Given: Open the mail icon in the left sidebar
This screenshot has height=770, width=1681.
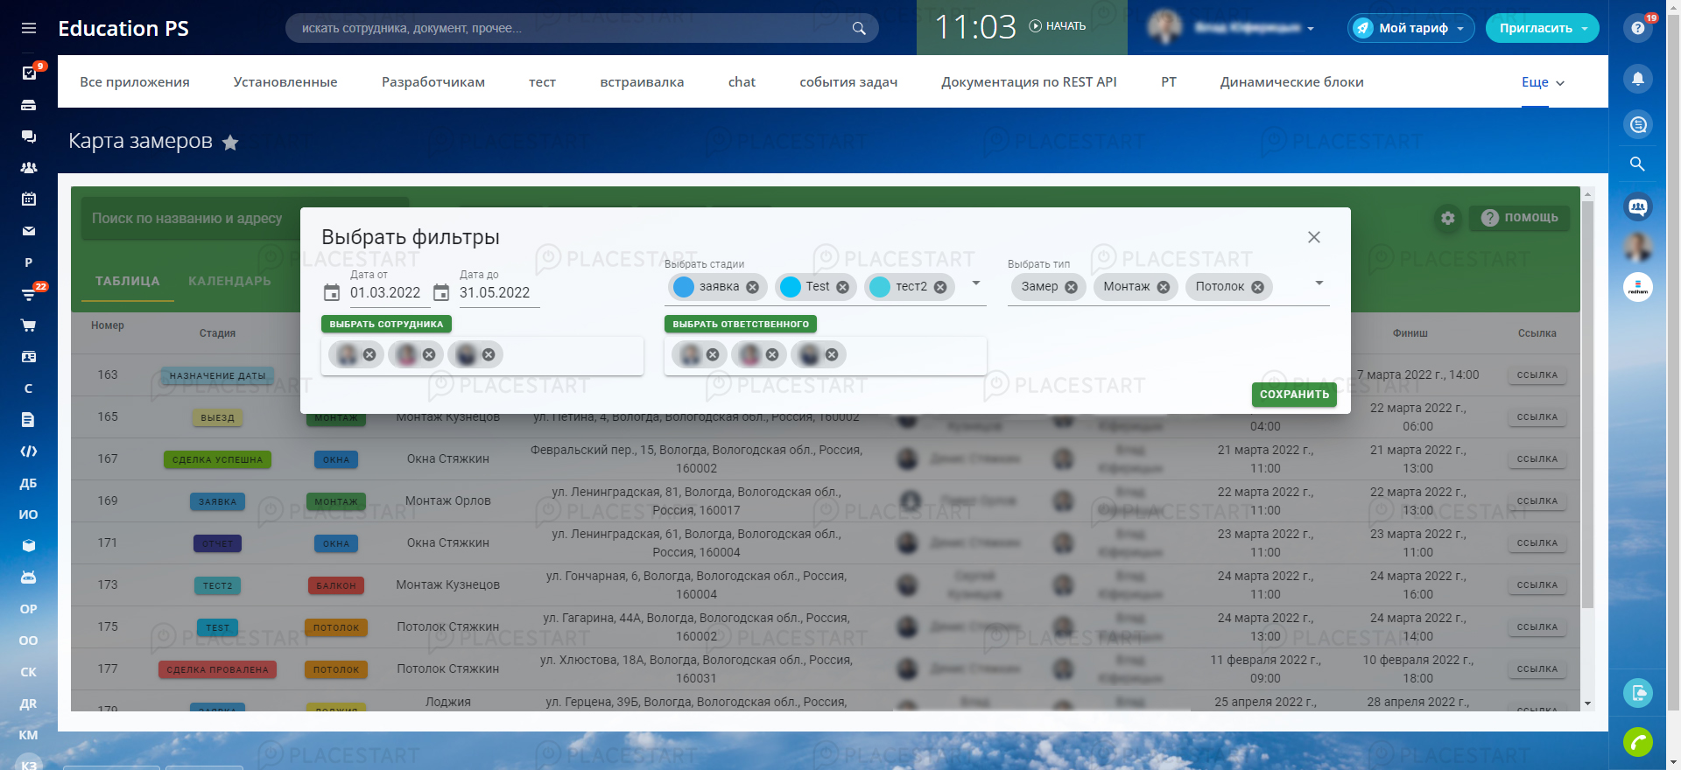Looking at the screenshot, I should pos(29,231).
